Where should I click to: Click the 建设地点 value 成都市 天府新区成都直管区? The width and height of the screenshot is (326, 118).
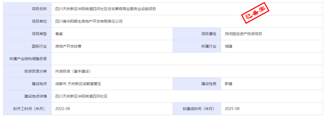[78, 84]
